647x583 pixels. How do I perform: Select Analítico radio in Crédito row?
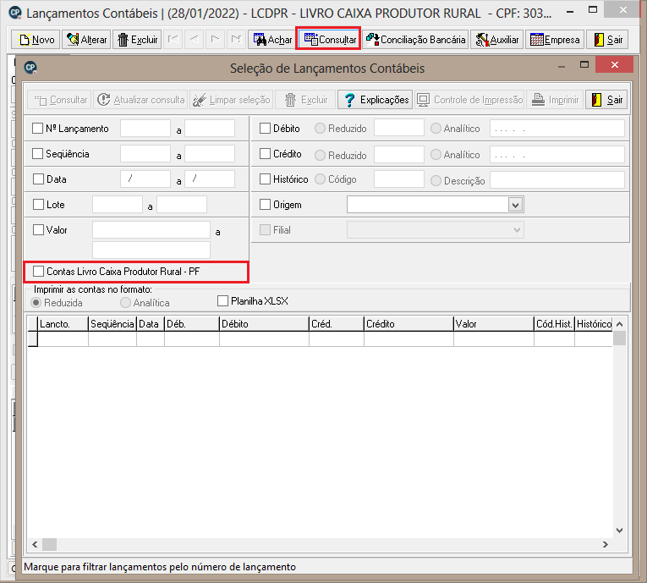[436, 154]
